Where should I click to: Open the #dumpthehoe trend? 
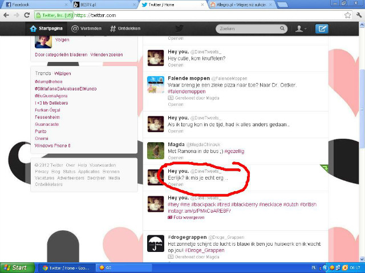click(48, 82)
